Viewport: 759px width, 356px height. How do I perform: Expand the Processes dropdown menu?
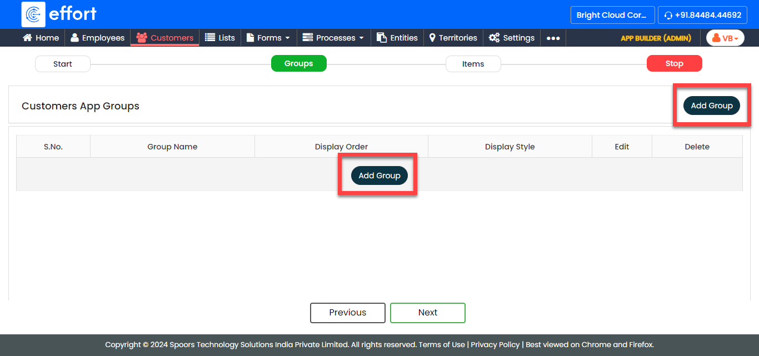(x=333, y=38)
